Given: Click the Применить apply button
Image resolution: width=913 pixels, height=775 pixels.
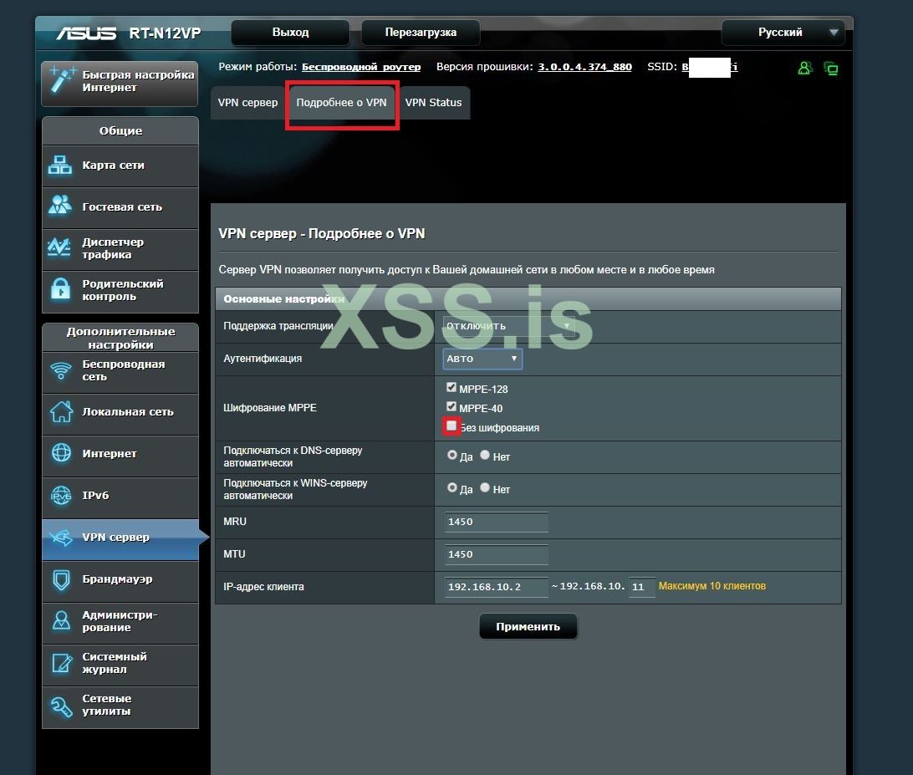Looking at the screenshot, I should 528,626.
